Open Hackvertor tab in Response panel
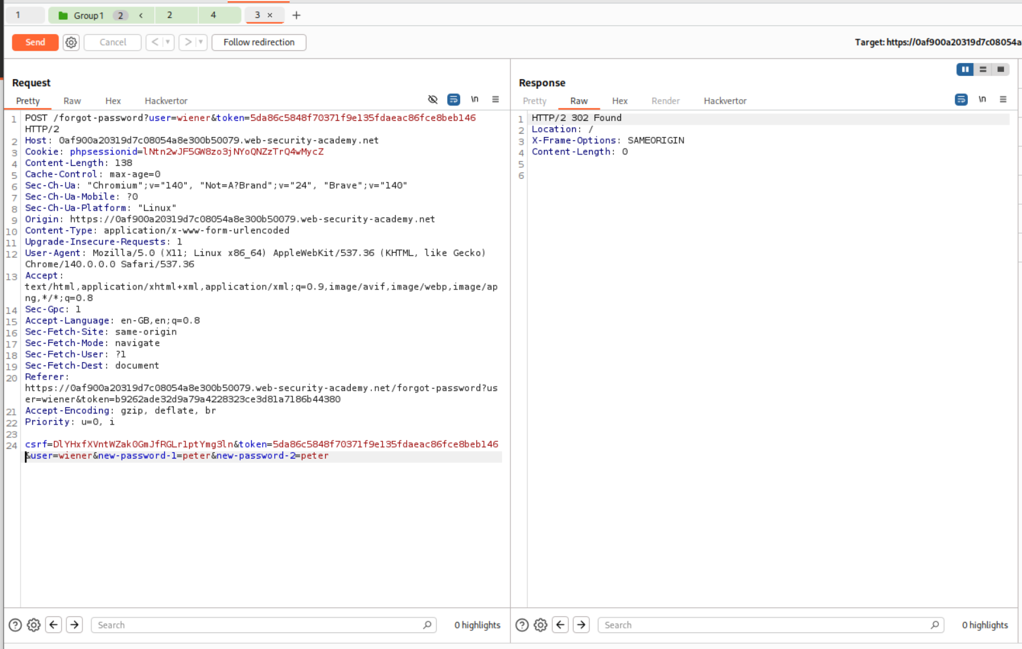The image size is (1022, 649). pyautogui.click(x=725, y=101)
